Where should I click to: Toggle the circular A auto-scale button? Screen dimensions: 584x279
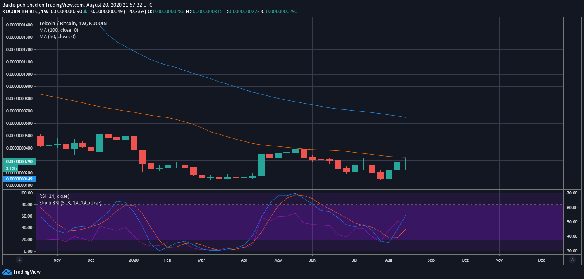coord(572,260)
